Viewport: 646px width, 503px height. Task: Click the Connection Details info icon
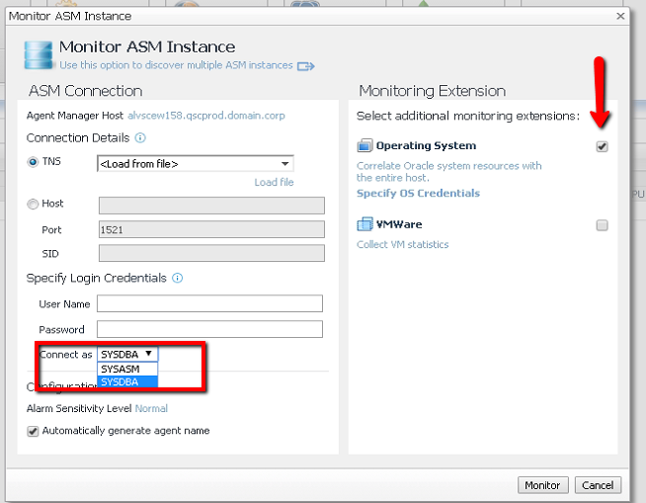pos(140,137)
